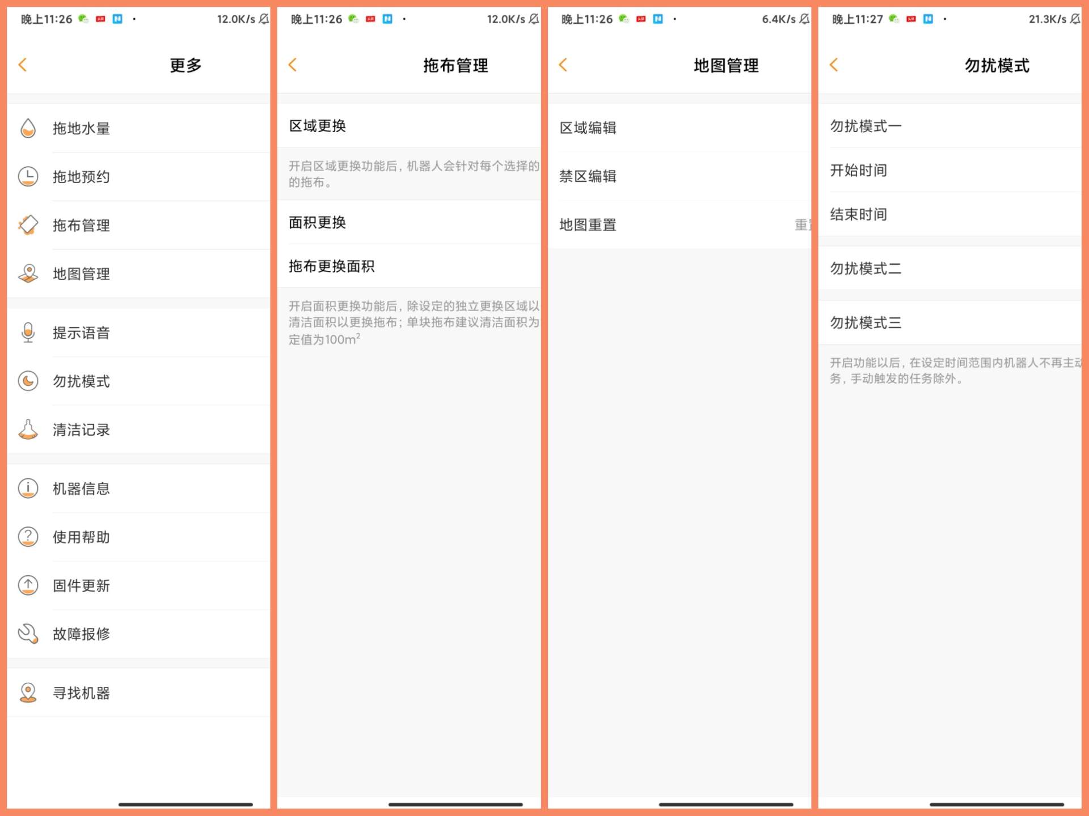The image size is (1089, 816).
Task: Select the clock icon next to 拖地预约
Action: [x=27, y=176]
